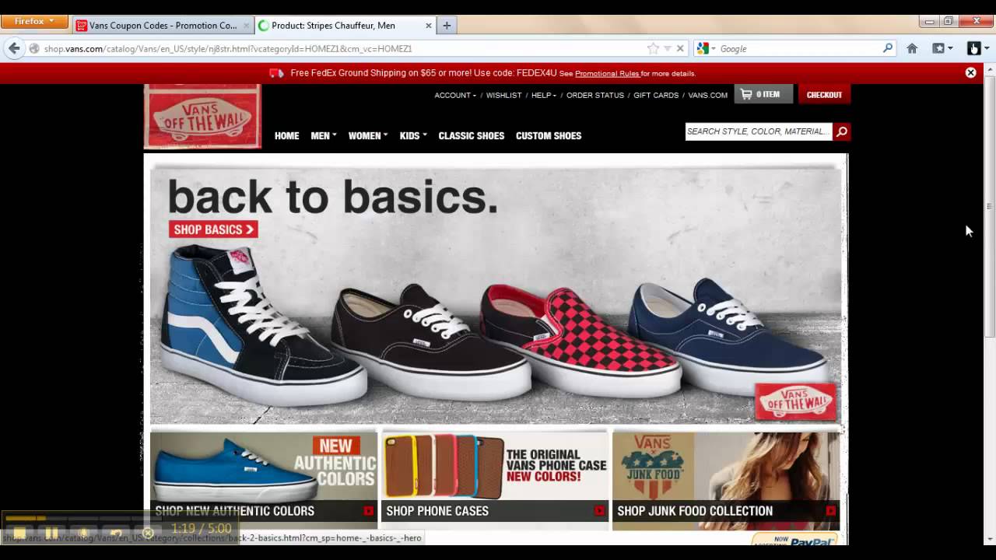
Task: Close the Vans Coupon Codes tab
Action: pos(247,26)
